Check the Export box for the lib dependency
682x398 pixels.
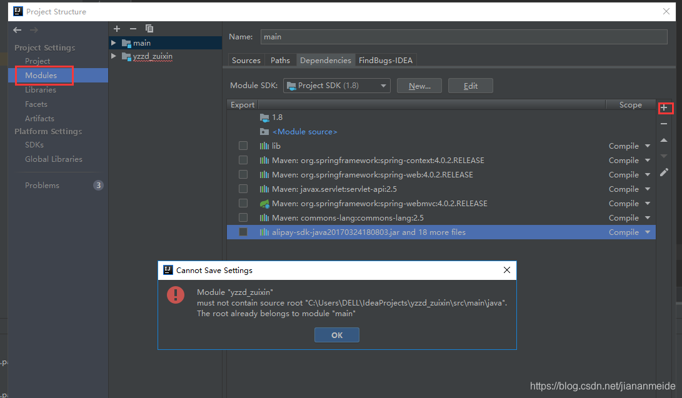(243, 145)
